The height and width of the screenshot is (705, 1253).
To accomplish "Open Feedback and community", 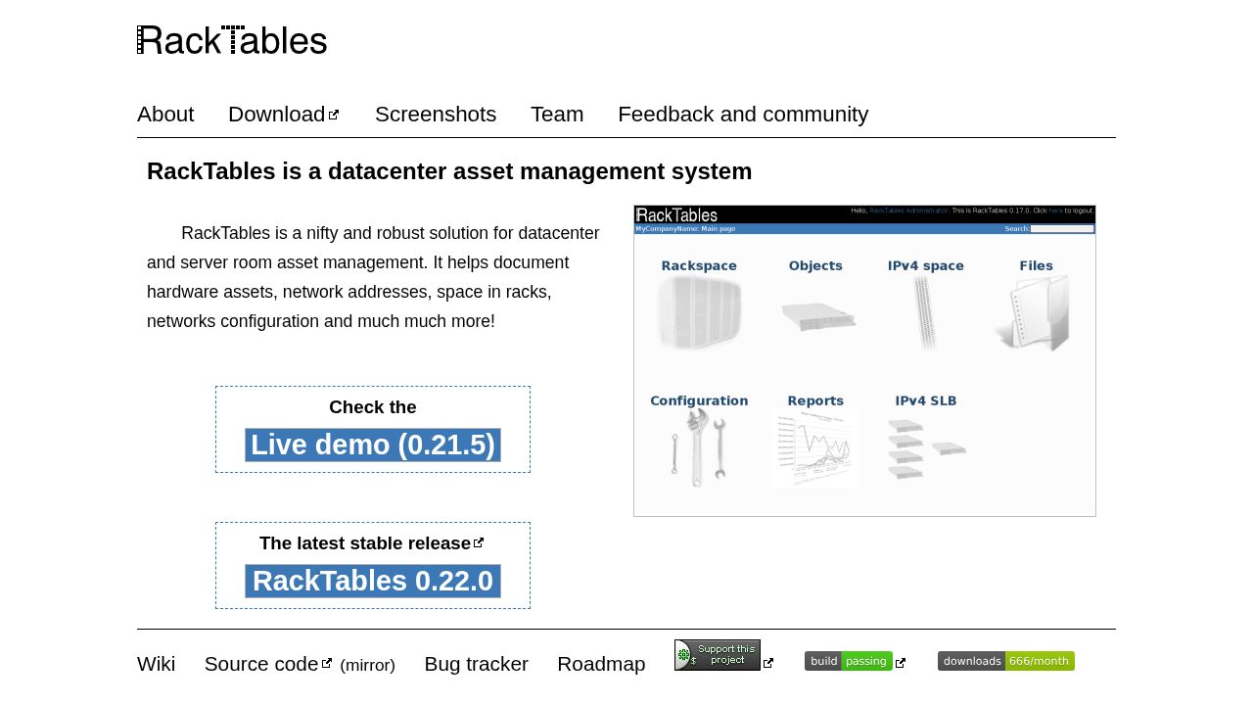I will point(743,115).
